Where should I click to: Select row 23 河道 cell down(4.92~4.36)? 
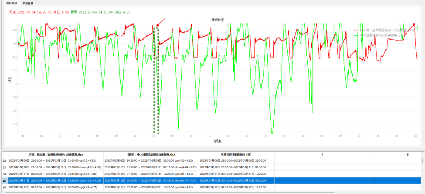[56, 167]
